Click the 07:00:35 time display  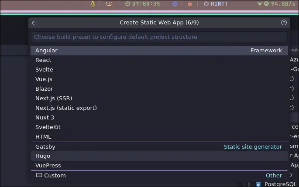click(146, 4)
